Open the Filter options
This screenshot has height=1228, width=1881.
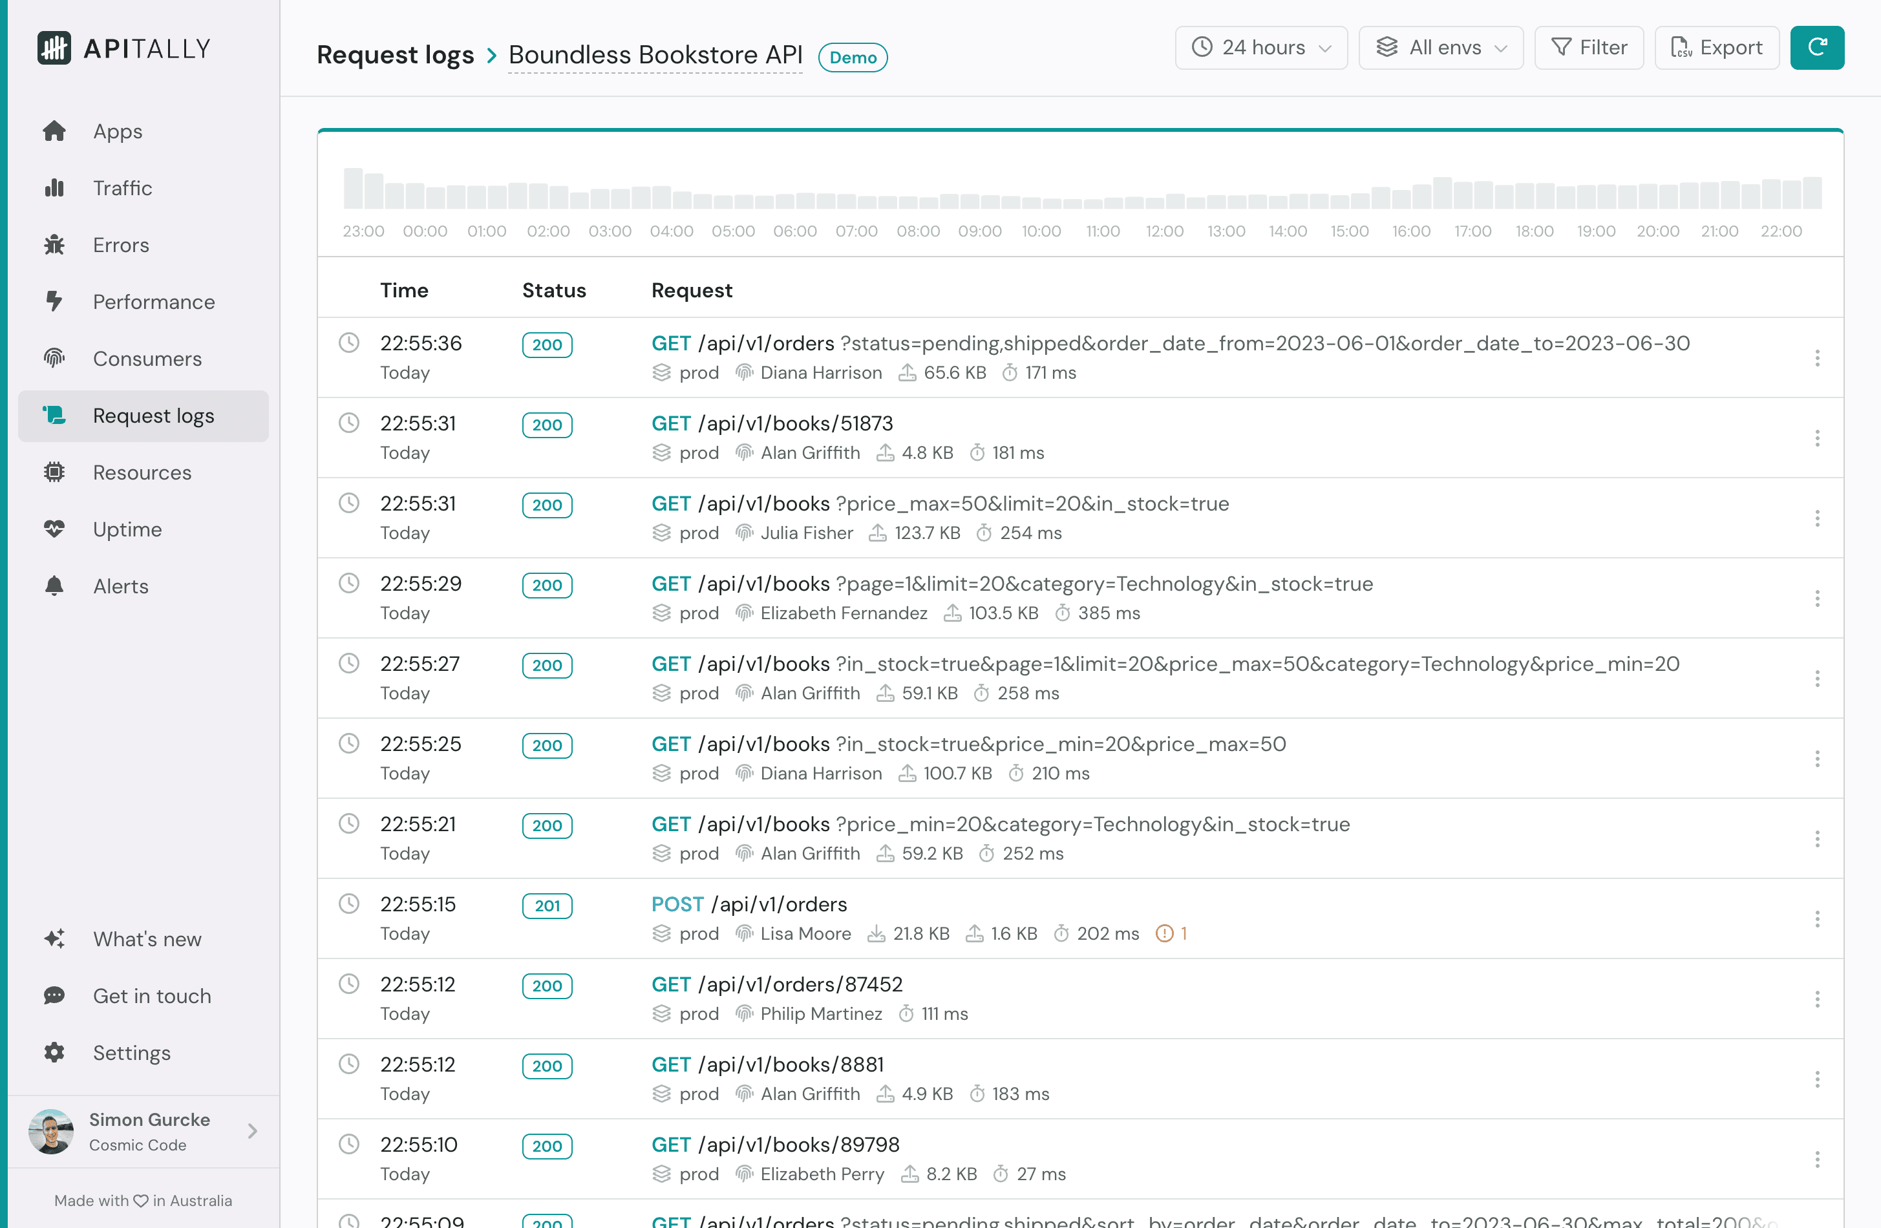point(1589,47)
